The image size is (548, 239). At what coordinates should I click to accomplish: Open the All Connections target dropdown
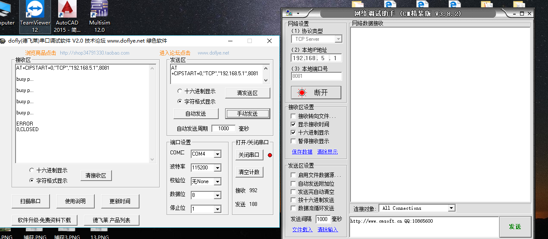click(451, 208)
